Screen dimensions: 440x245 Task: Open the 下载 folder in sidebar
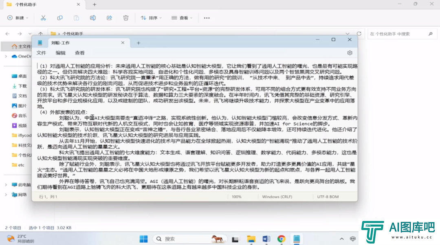(x=20, y=86)
